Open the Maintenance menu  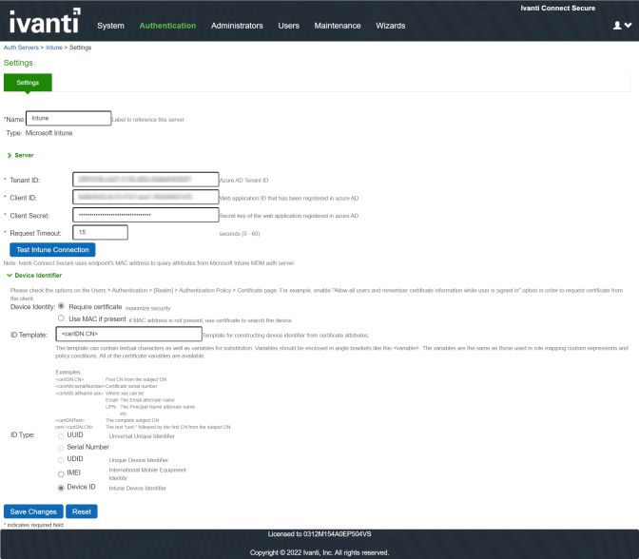click(338, 26)
